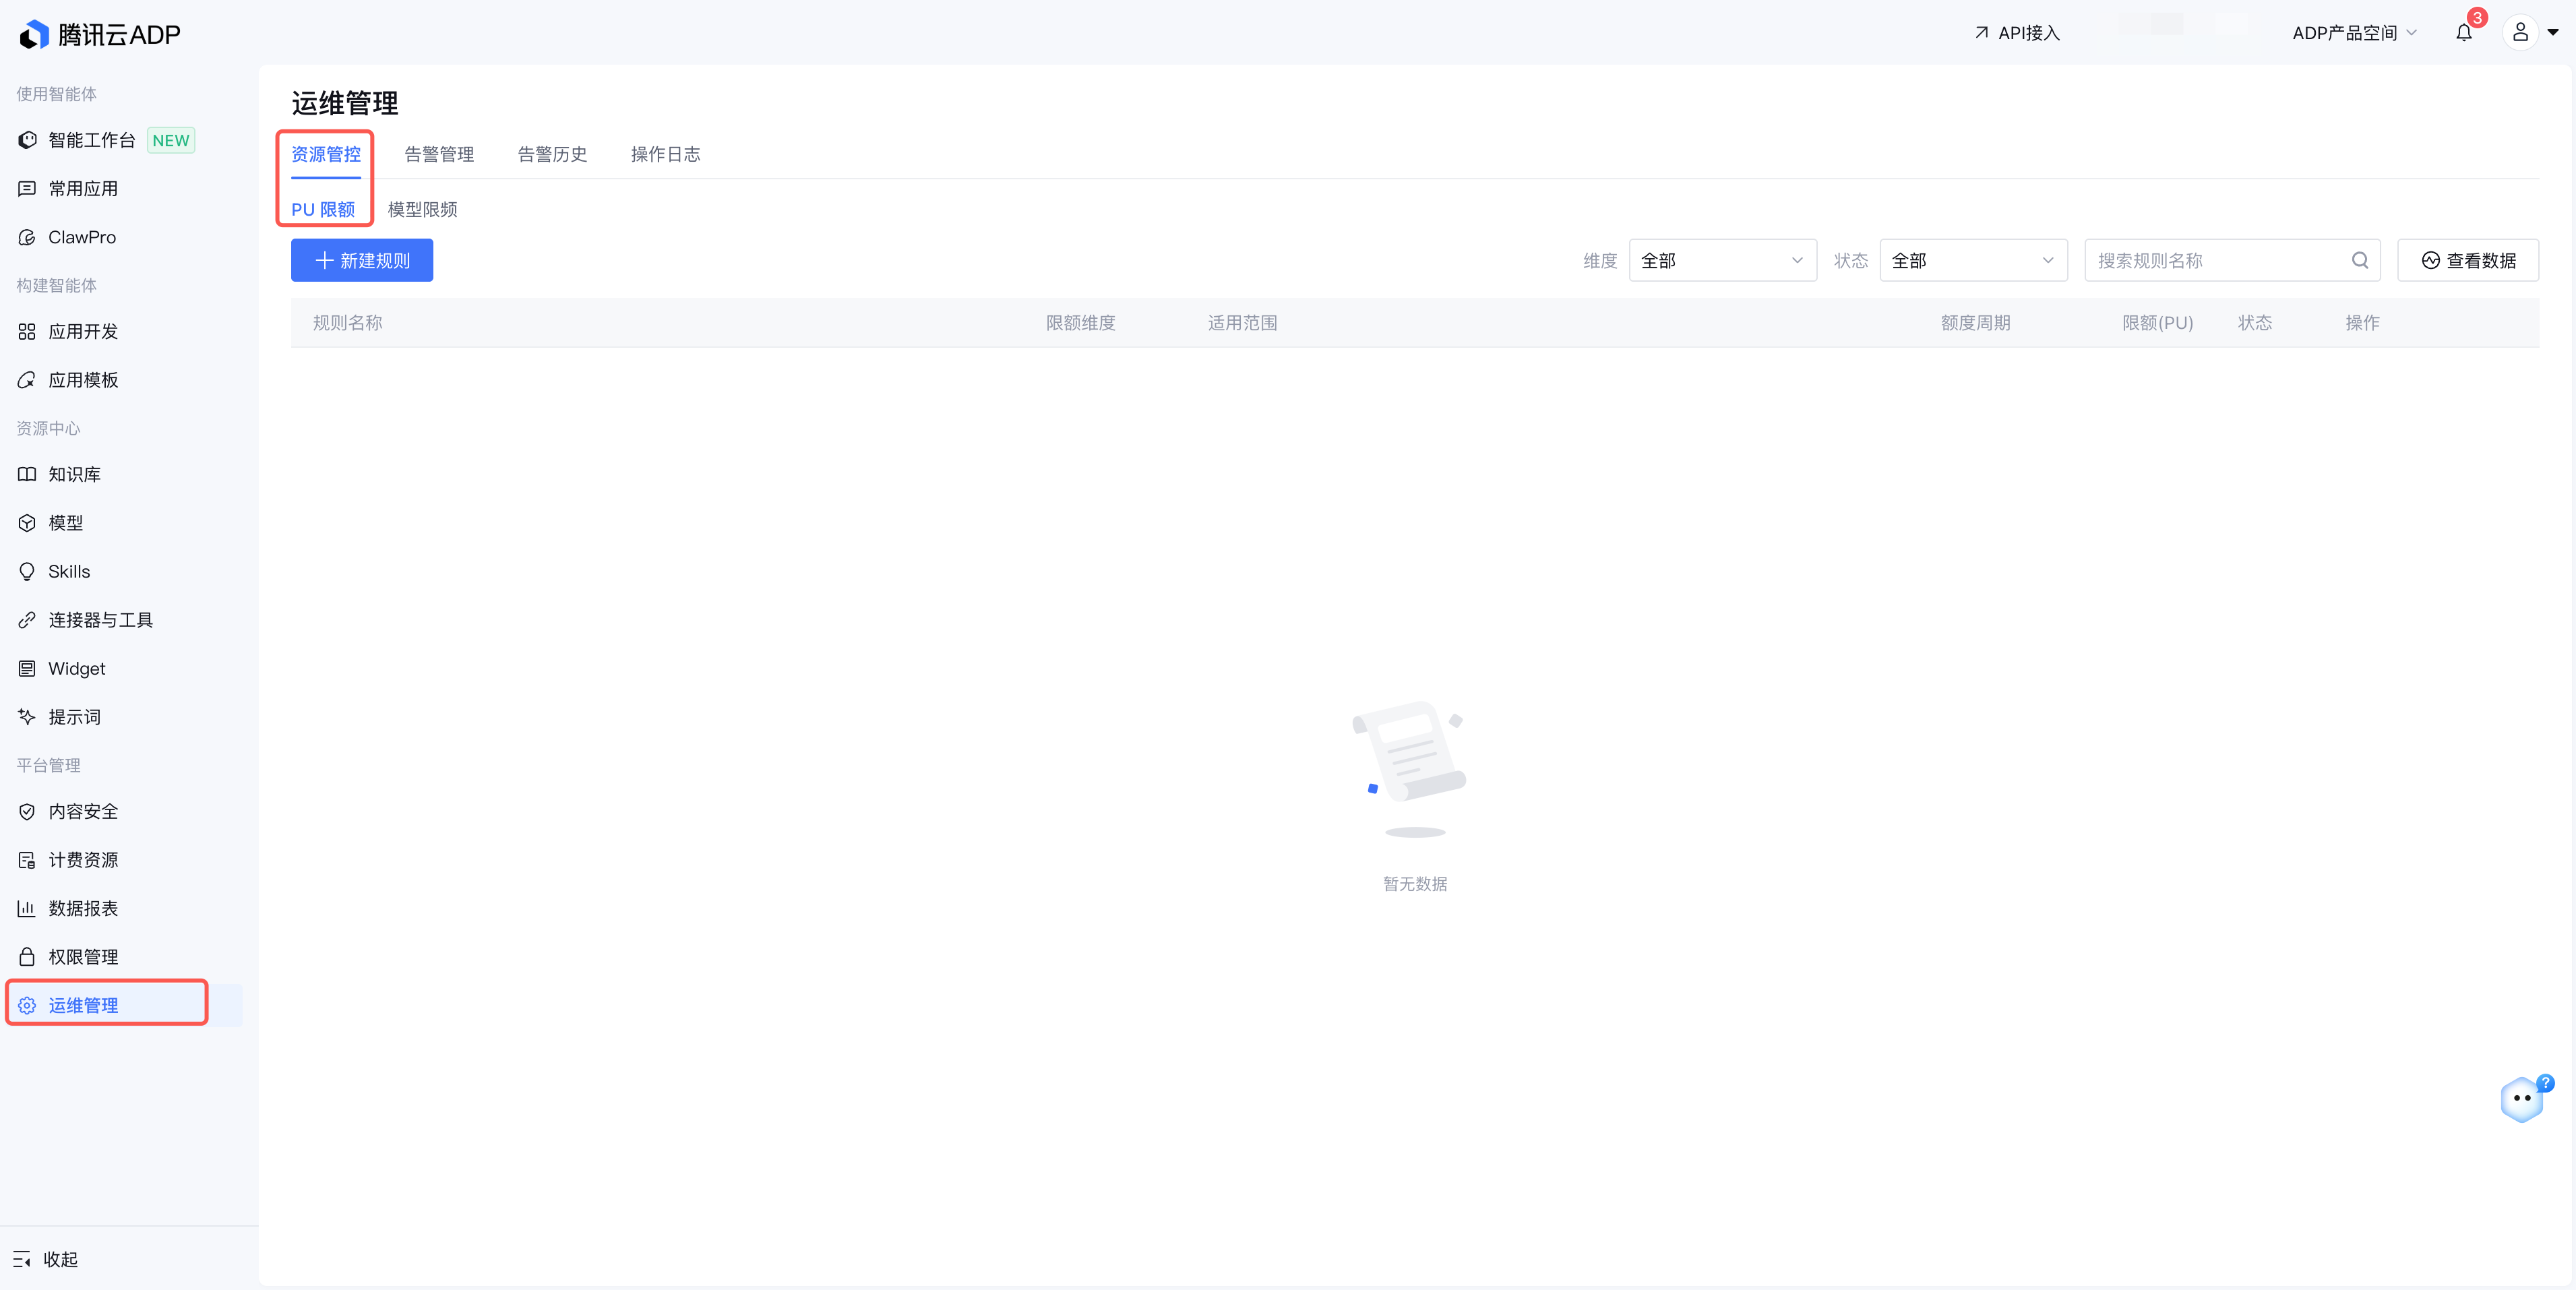Click the 知识库 book icon
Viewport: 2576px width, 1290px height.
(x=27, y=474)
